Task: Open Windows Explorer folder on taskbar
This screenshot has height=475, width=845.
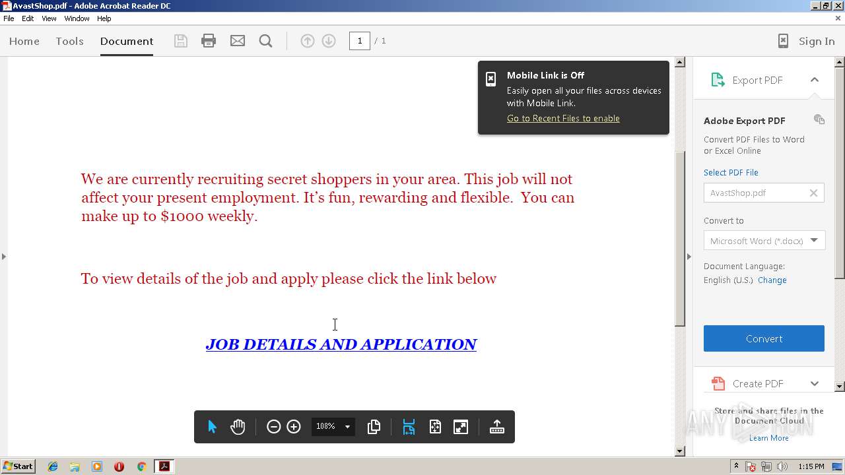Action: point(75,466)
